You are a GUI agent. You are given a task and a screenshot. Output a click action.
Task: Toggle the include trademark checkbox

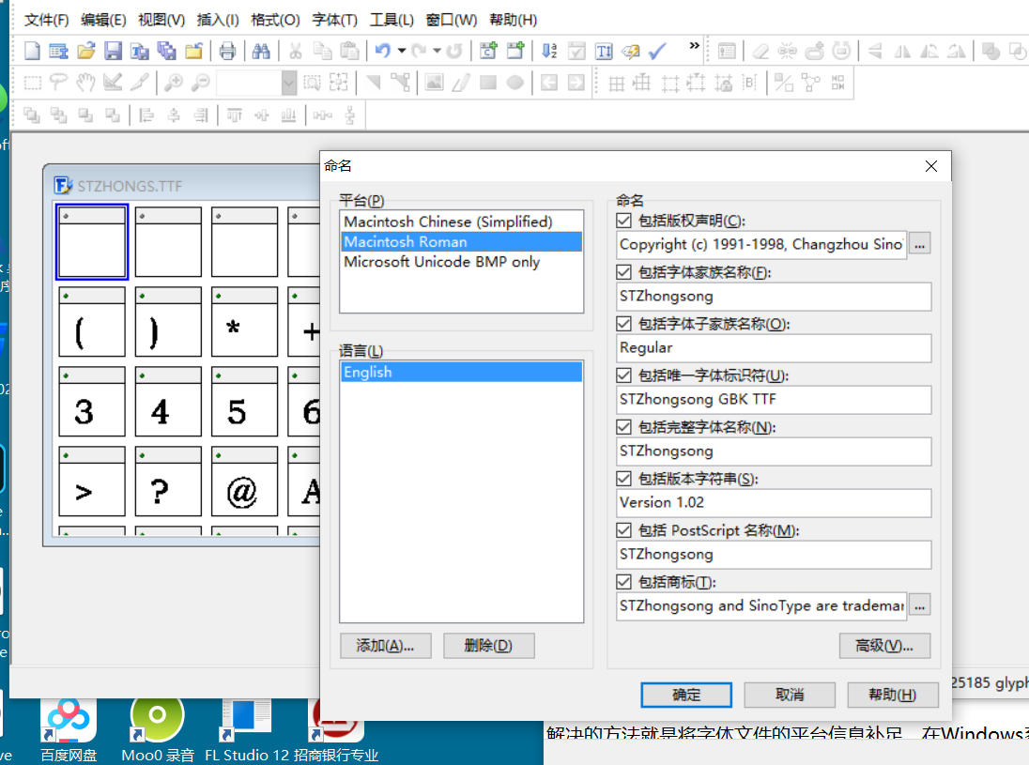623,582
